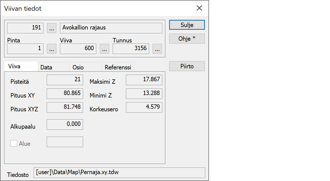Select the Referenssi tab

118,67
